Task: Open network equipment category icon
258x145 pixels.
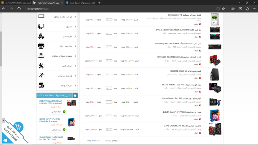Action: coord(41,56)
